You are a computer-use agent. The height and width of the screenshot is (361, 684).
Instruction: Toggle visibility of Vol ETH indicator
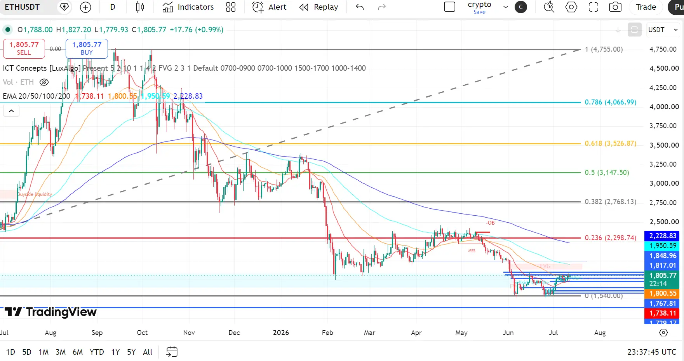44,82
